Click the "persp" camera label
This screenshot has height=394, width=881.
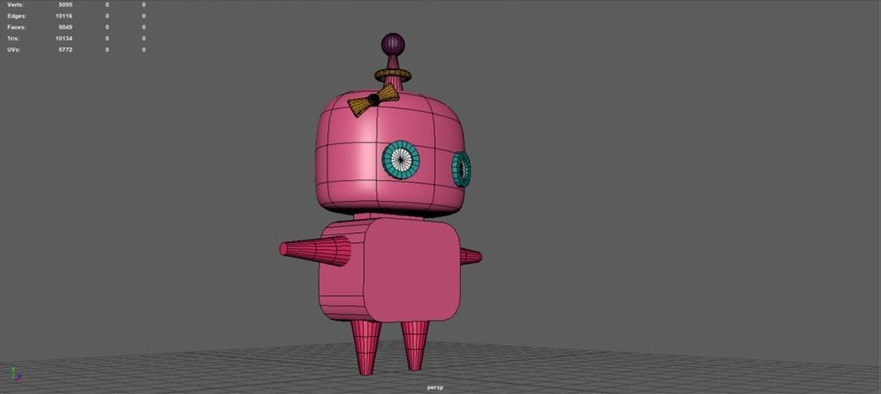pyautogui.click(x=435, y=388)
